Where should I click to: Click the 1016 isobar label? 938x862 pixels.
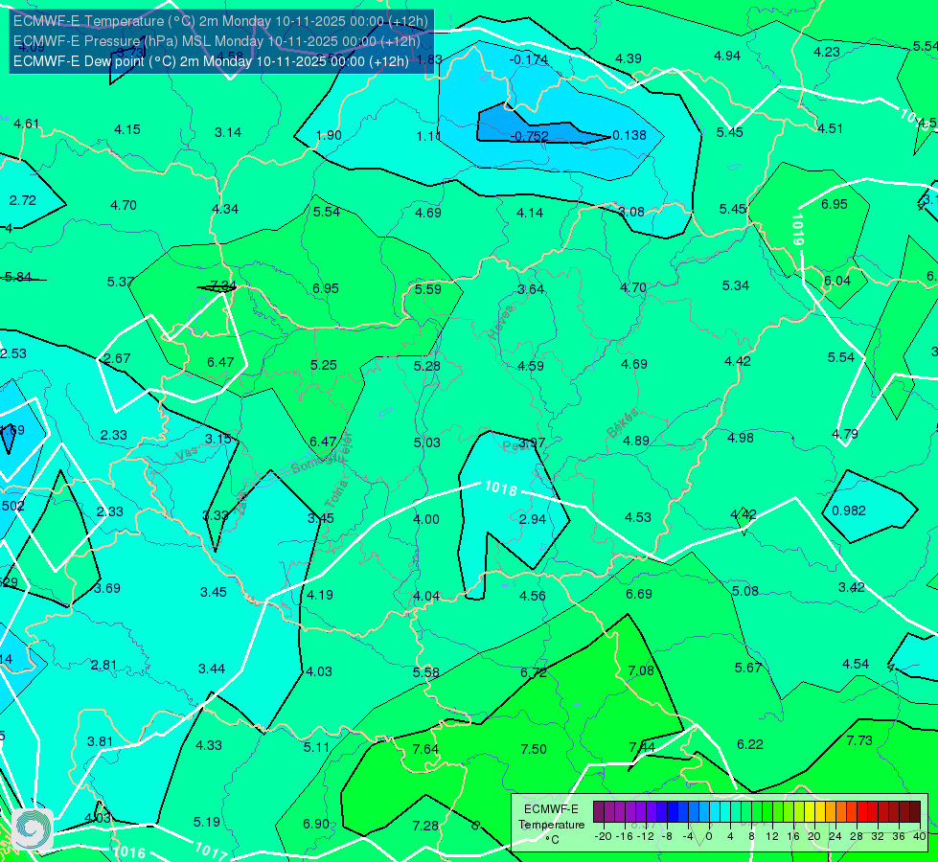point(128,852)
